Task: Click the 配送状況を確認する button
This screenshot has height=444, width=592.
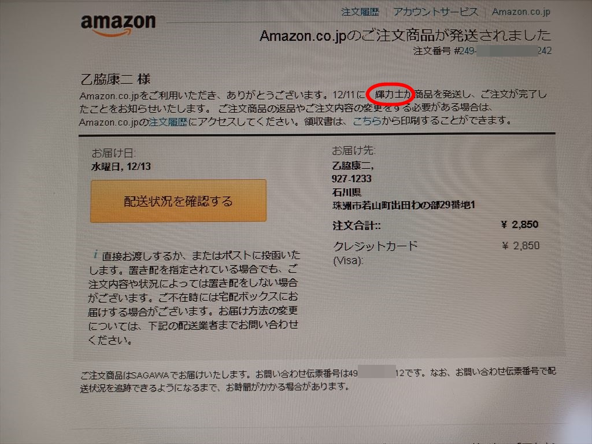Action: (178, 201)
